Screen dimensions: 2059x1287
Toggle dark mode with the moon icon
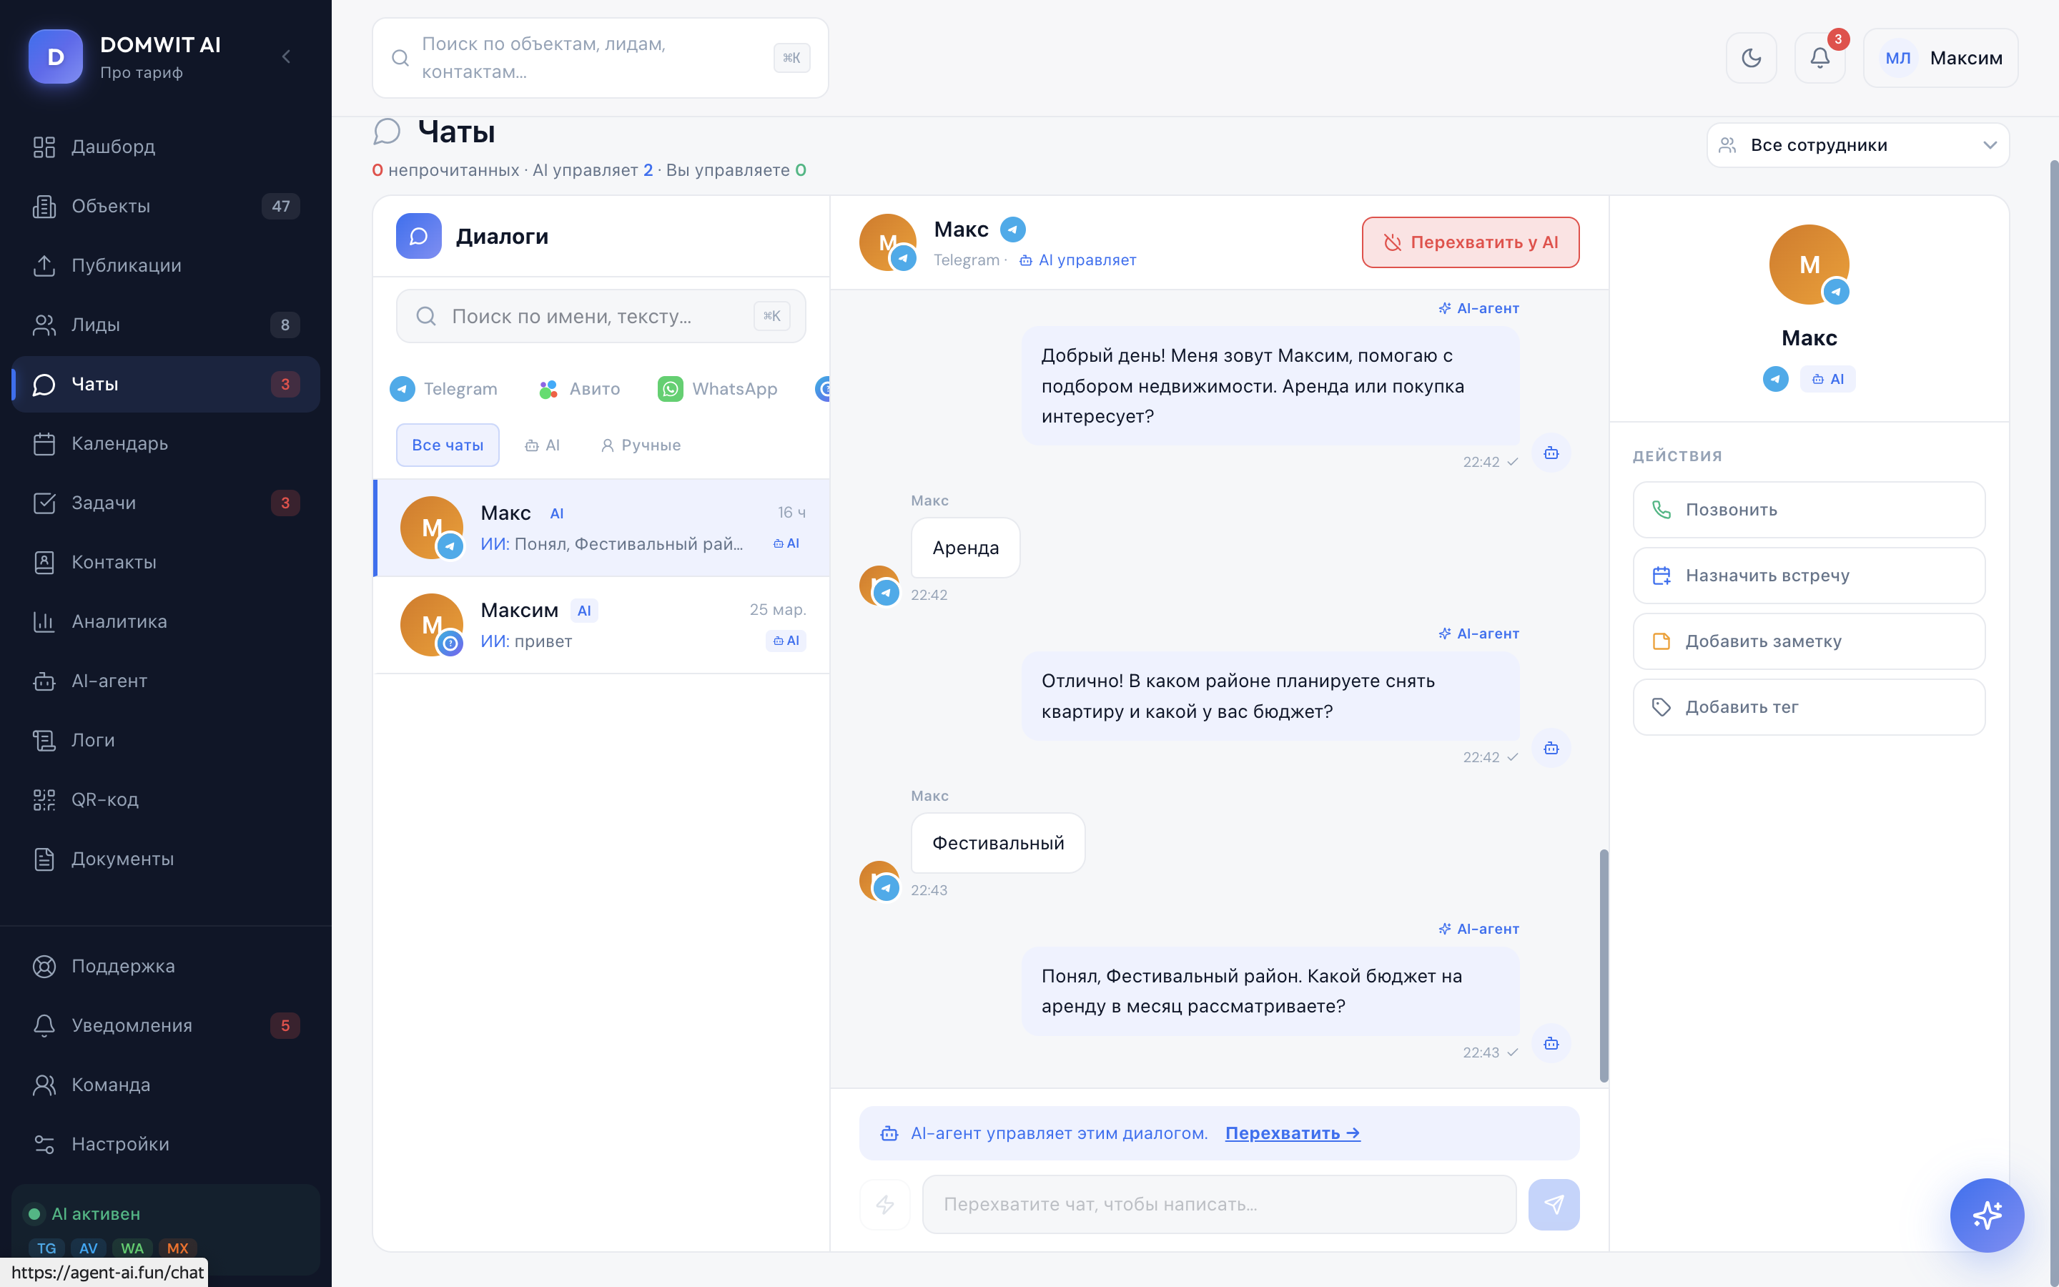1751,57
